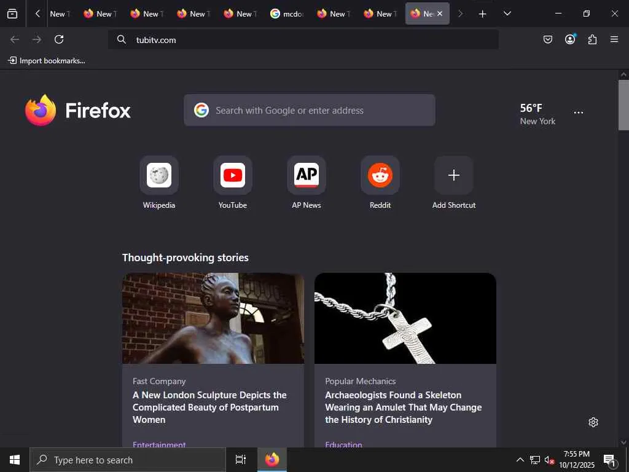The height and width of the screenshot is (472, 629).
Task: Switch to the mcdo Google tab
Action: coord(287,14)
